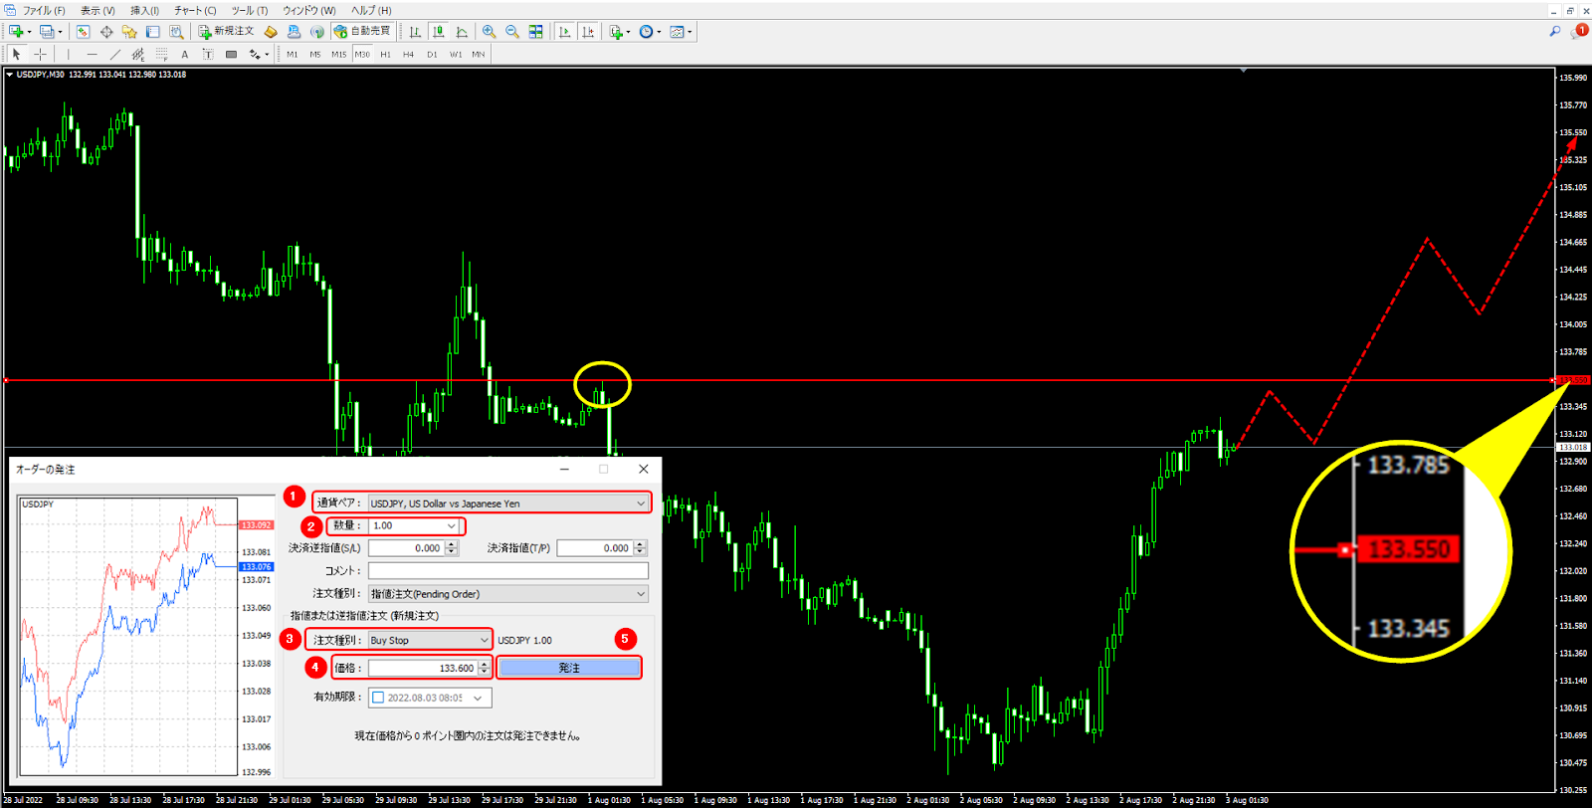The image size is (1592, 808).
Task: Select the M30 timeframe button
Action: point(362,54)
